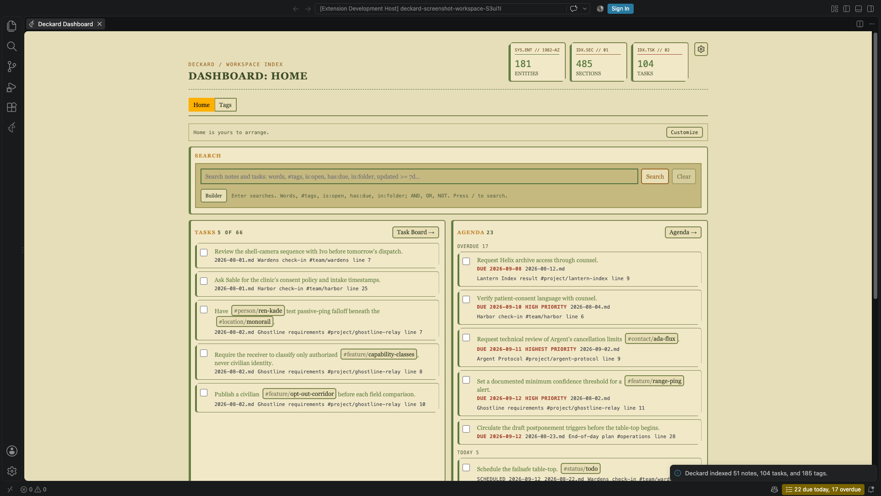Screen dimensions: 881x496
Task: Check the capability-classes receiver task
Action: click(x=204, y=353)
